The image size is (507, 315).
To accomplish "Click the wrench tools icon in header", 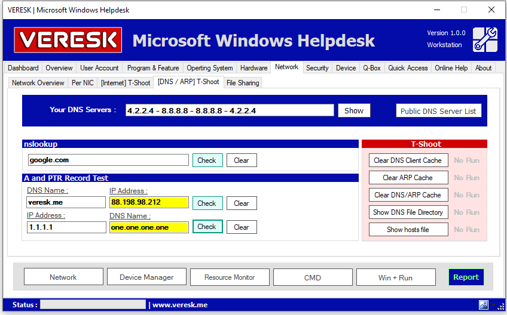I will [x=484, y=39].
